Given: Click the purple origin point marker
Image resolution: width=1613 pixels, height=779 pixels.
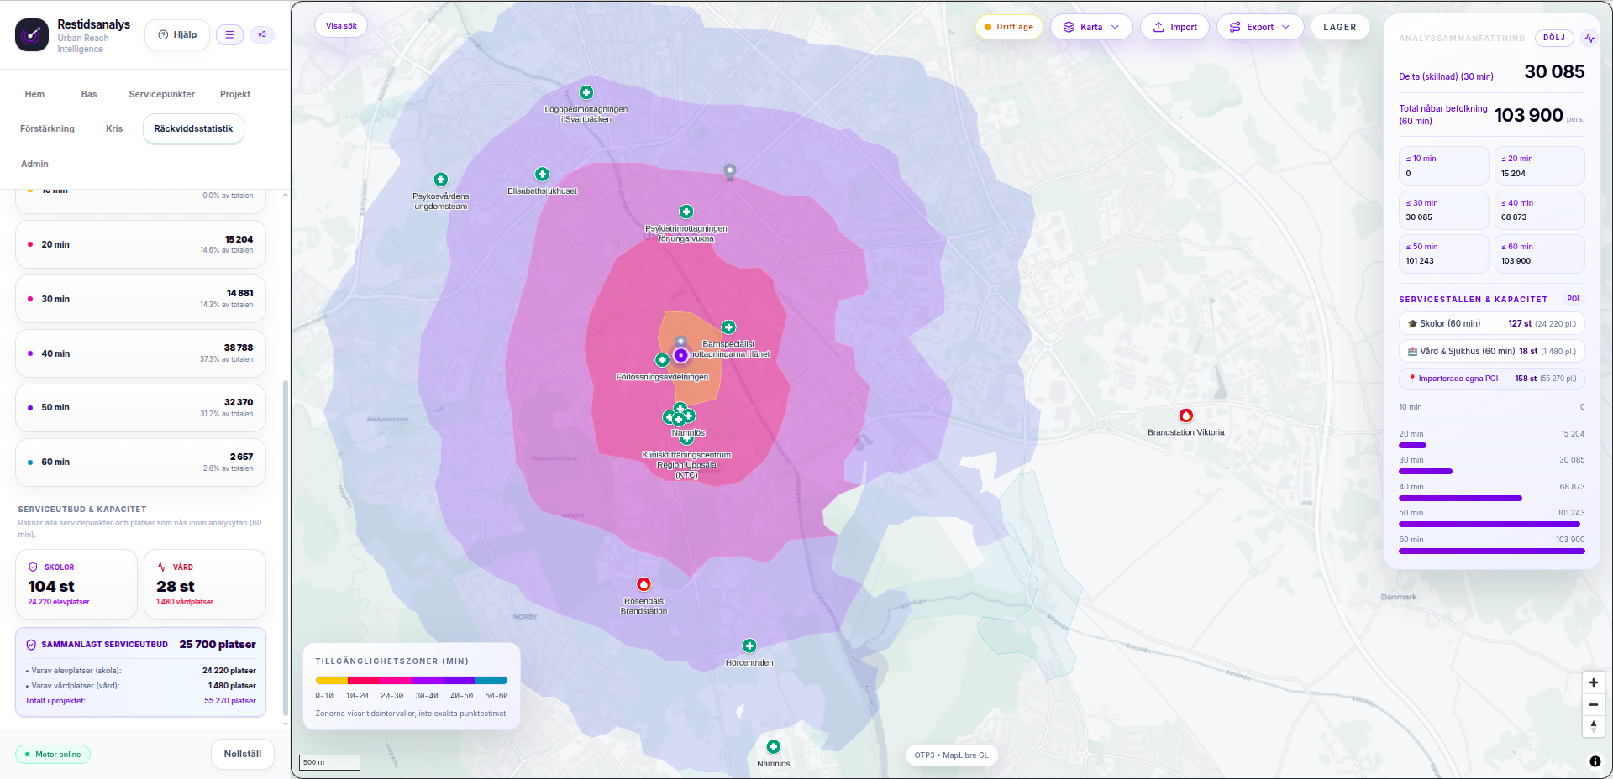Looking at the screenshot, I should tap(680, 355).
